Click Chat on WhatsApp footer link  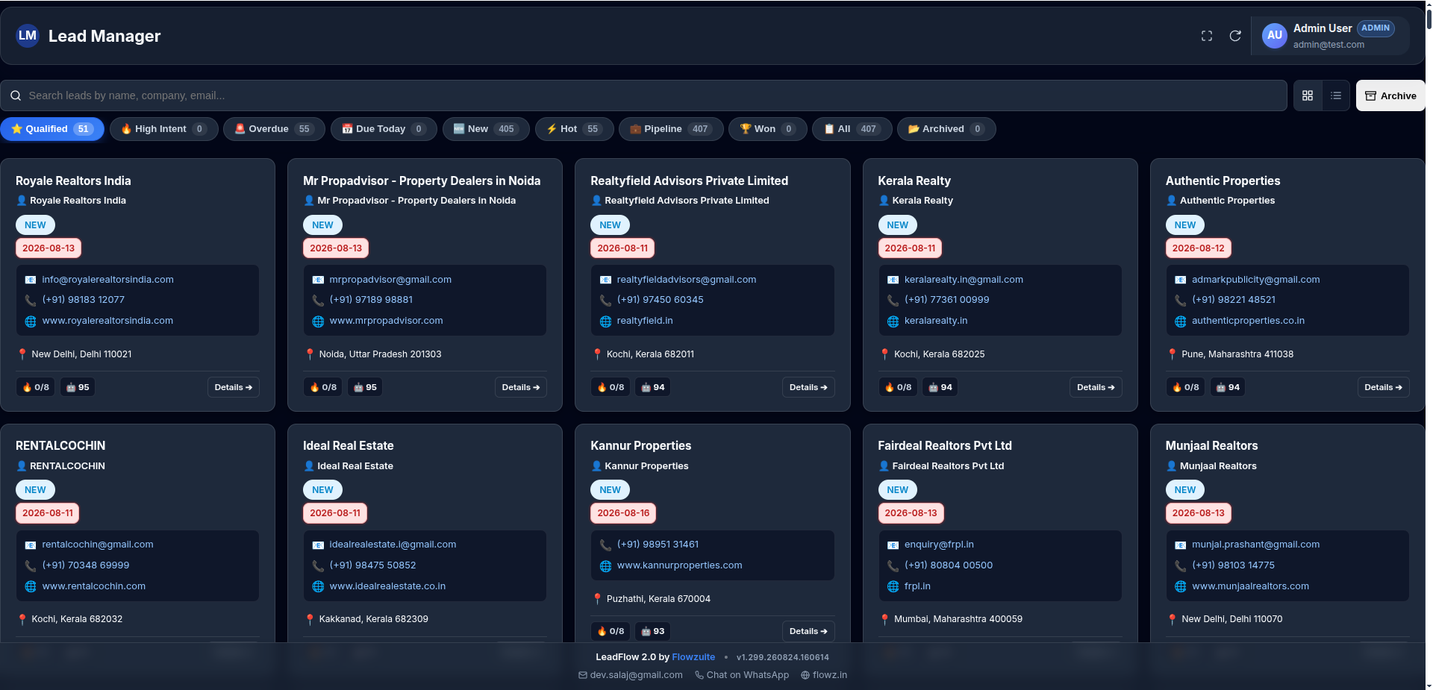click(742, 675)
